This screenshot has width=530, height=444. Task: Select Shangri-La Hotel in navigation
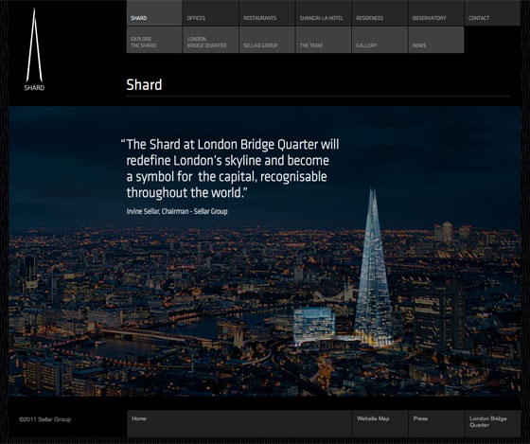click(x=324, y=13)
